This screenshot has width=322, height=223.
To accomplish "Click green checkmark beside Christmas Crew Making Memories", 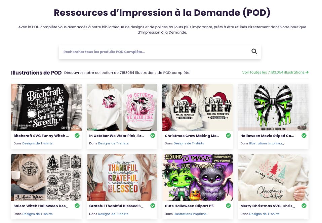I will click(x=228, y=136).
